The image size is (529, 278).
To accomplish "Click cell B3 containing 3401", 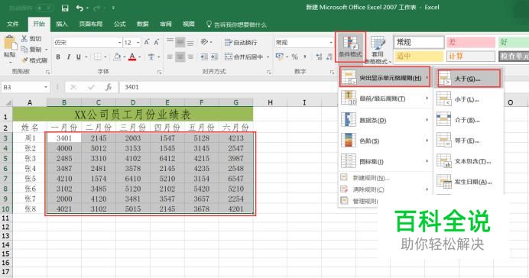I will 64,138.
